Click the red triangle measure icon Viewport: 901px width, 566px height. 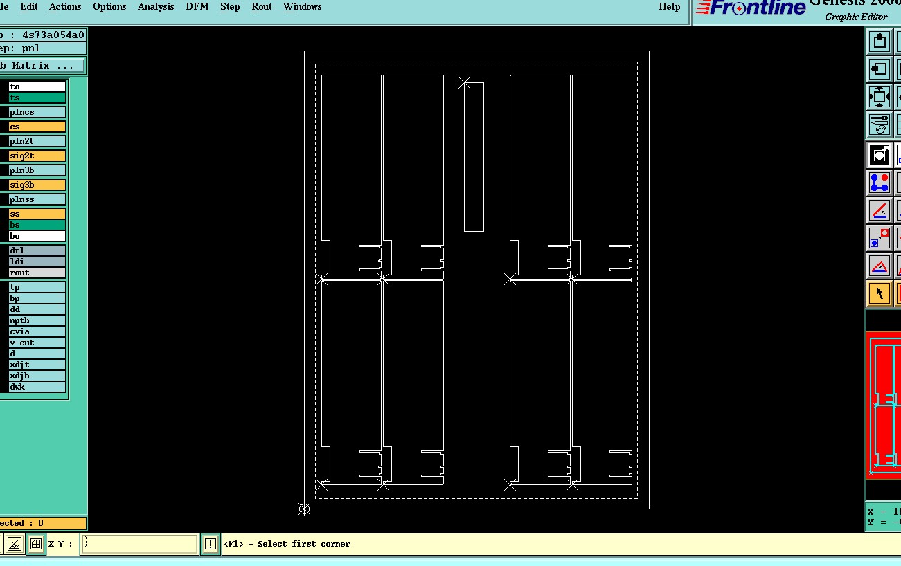pyautogui.click(x=880, y=266)
